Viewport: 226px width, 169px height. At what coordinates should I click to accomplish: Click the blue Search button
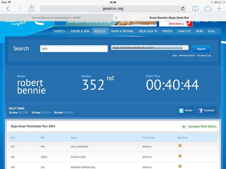tap(201, 49)
